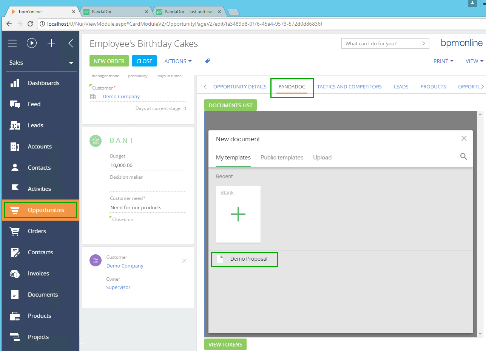Click the VIEW TOKENS button
Image resolution: width=486 pixels, height=351 pixels.
click(225, 345)
